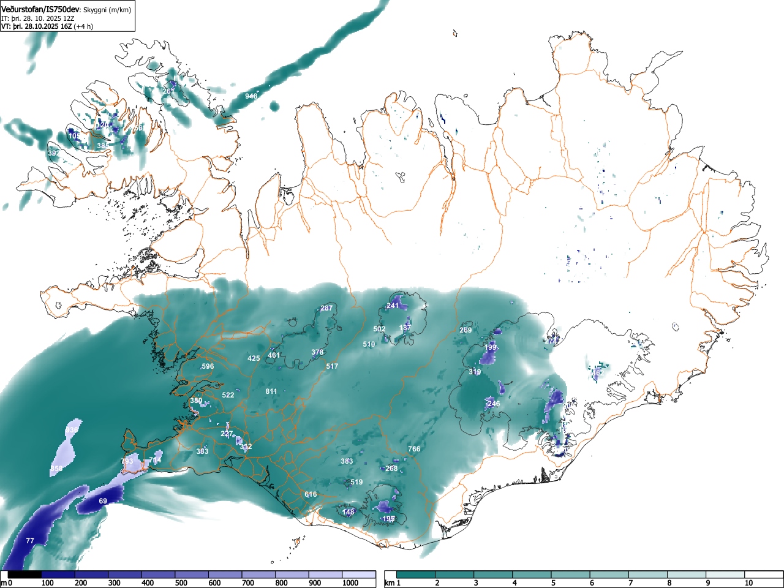Click the 287 visibility value on the map
Screen dimensions: 784x588
point(326,308)
